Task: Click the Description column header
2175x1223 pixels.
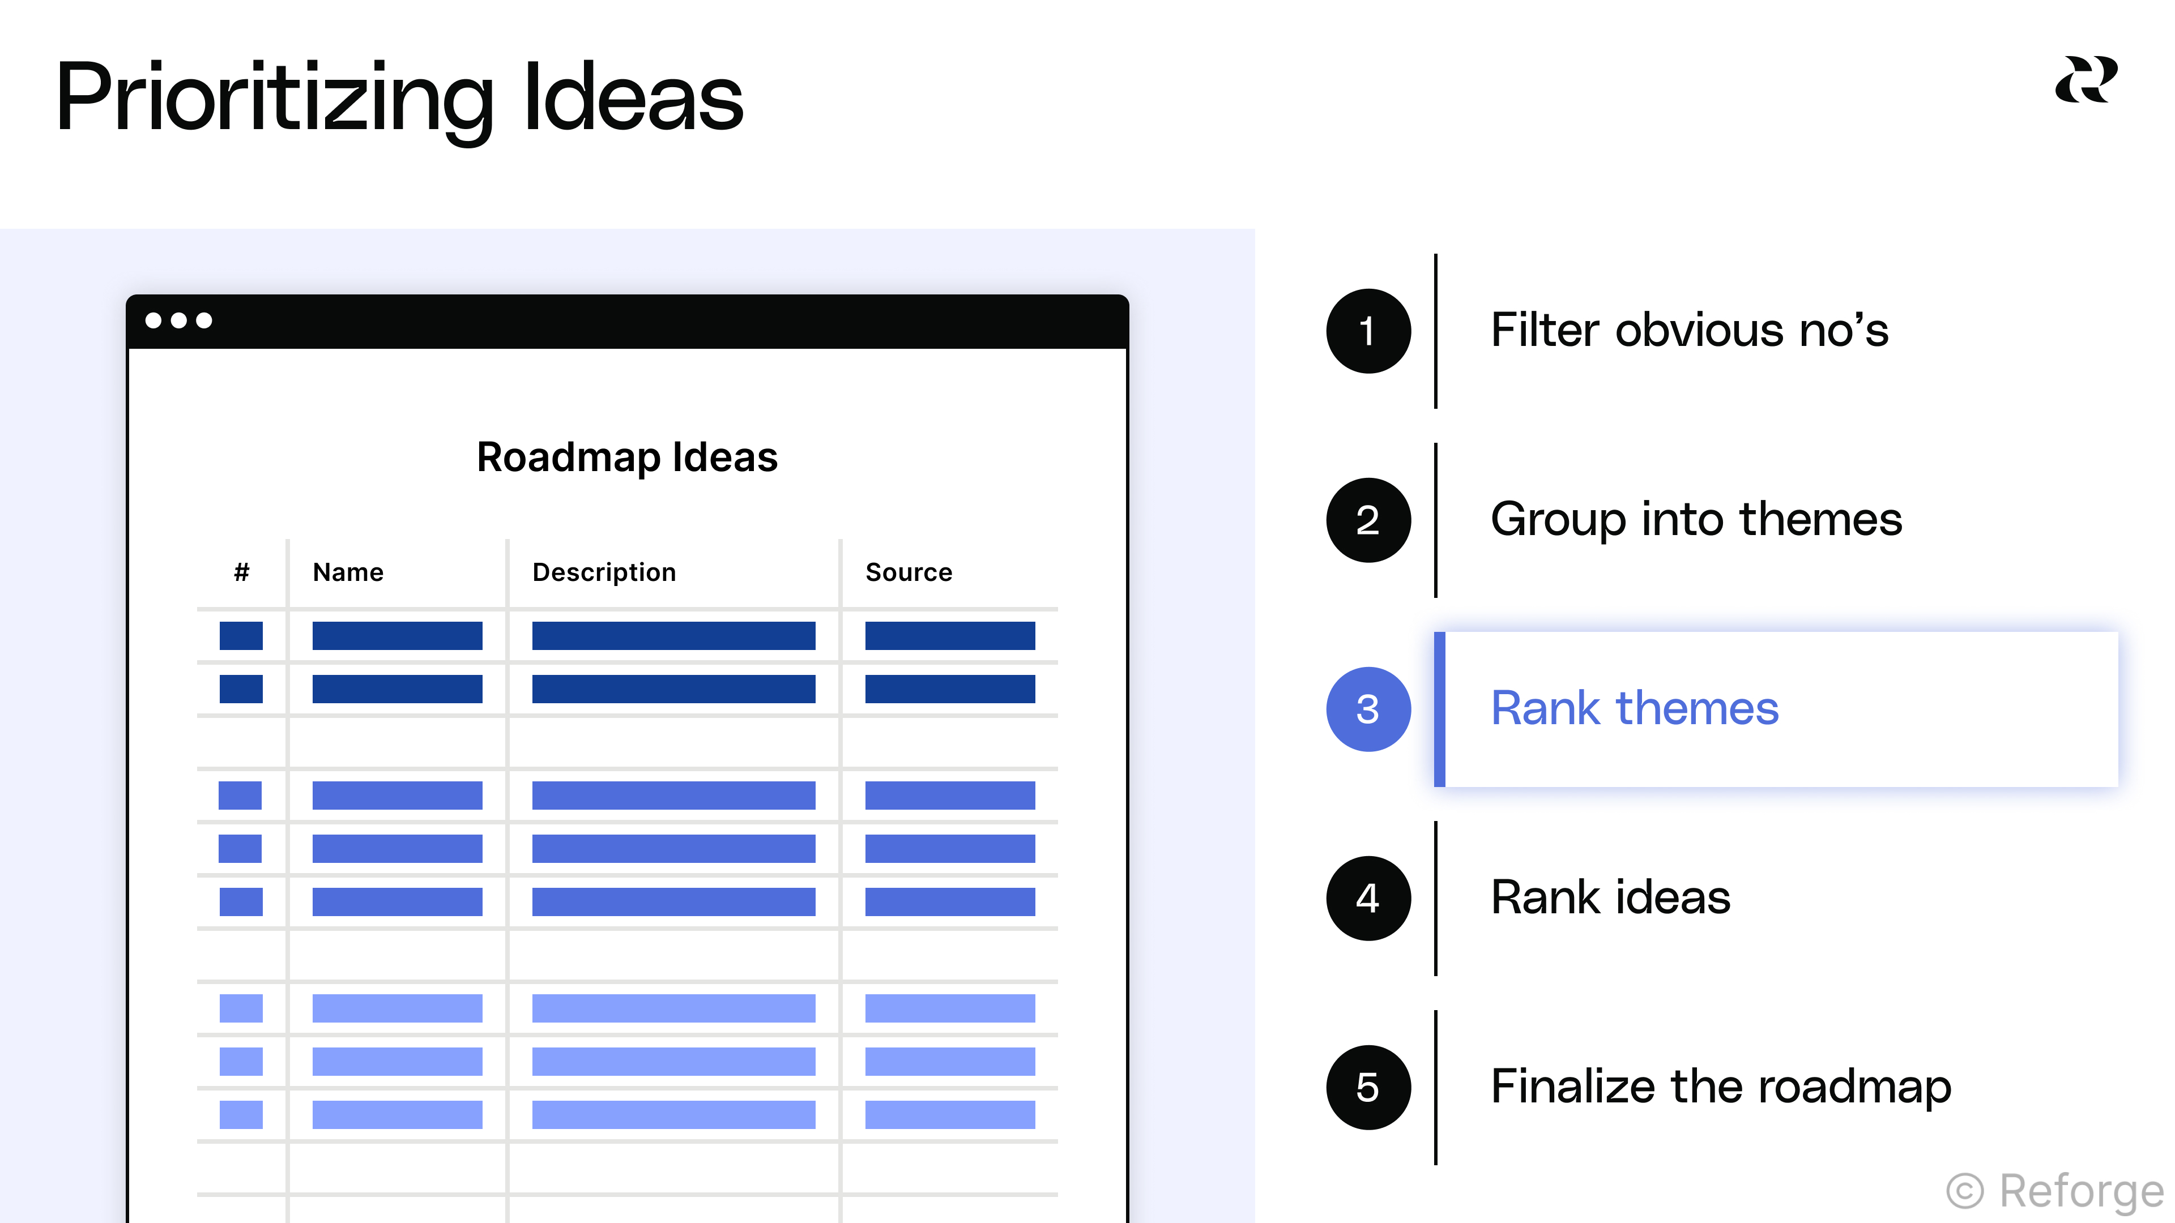Action: (x=604, y=572)
